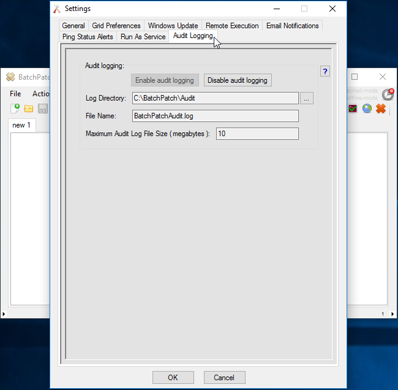Cancel the Settings dialog

(x=224, y=378)
